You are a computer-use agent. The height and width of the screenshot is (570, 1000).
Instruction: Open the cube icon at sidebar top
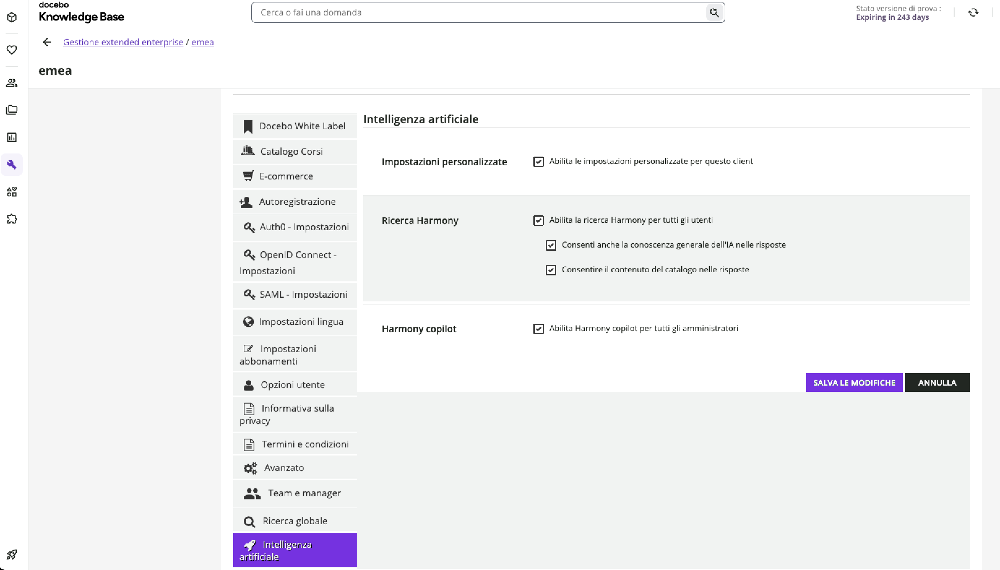(12, 17)
